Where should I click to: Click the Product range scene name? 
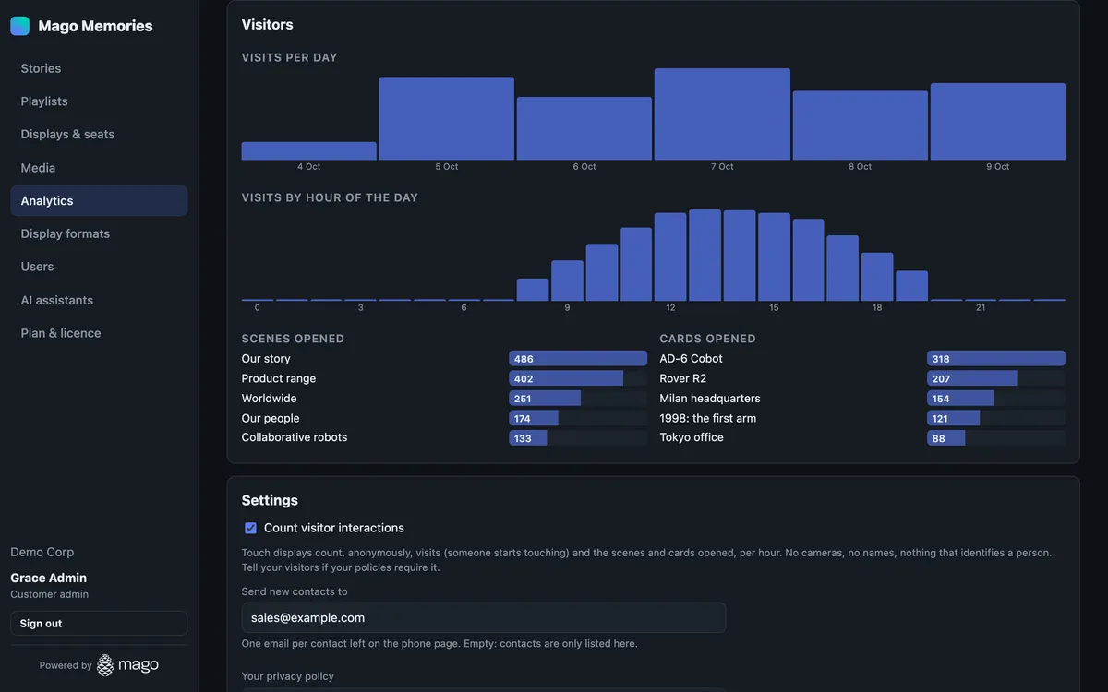coord(279,378)
